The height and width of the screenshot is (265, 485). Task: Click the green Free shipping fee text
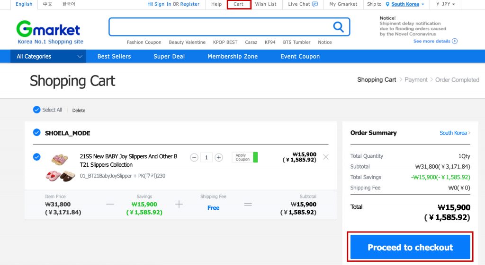(x=213, y=208)
